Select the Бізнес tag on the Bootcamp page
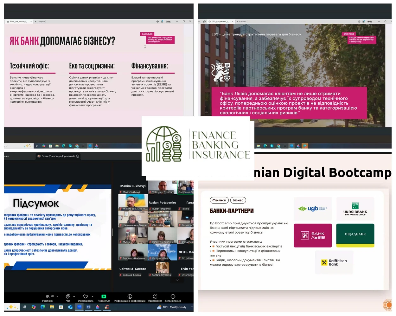 (238, 200)
